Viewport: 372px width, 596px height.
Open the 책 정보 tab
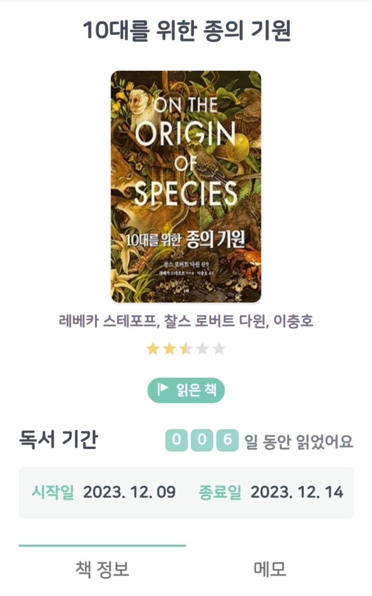102,569
